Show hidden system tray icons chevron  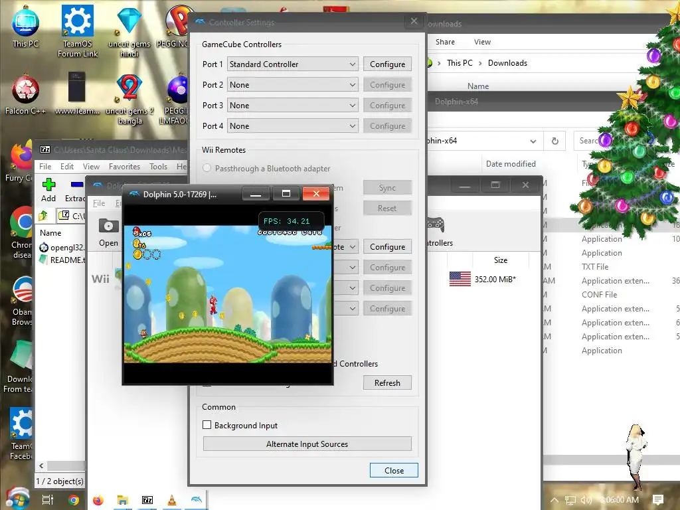tap(554, 500)
